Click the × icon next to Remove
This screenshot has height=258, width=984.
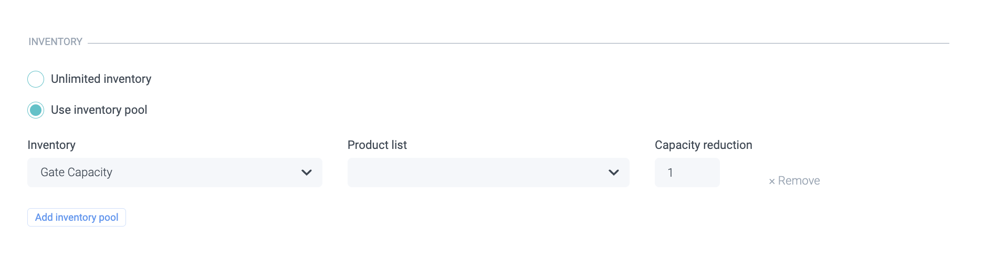click(772, 181)
